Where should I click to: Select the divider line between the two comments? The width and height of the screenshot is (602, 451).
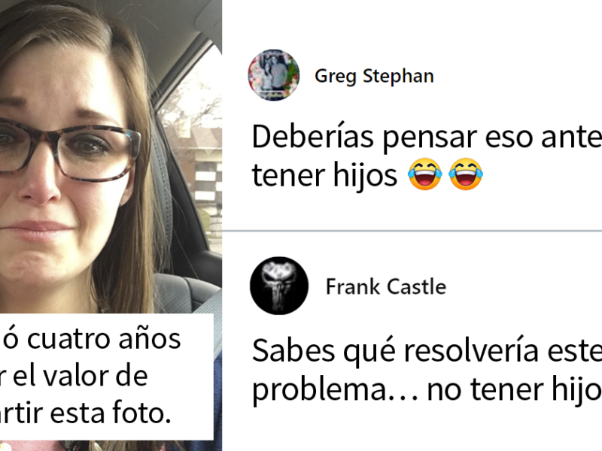point(412,231)
